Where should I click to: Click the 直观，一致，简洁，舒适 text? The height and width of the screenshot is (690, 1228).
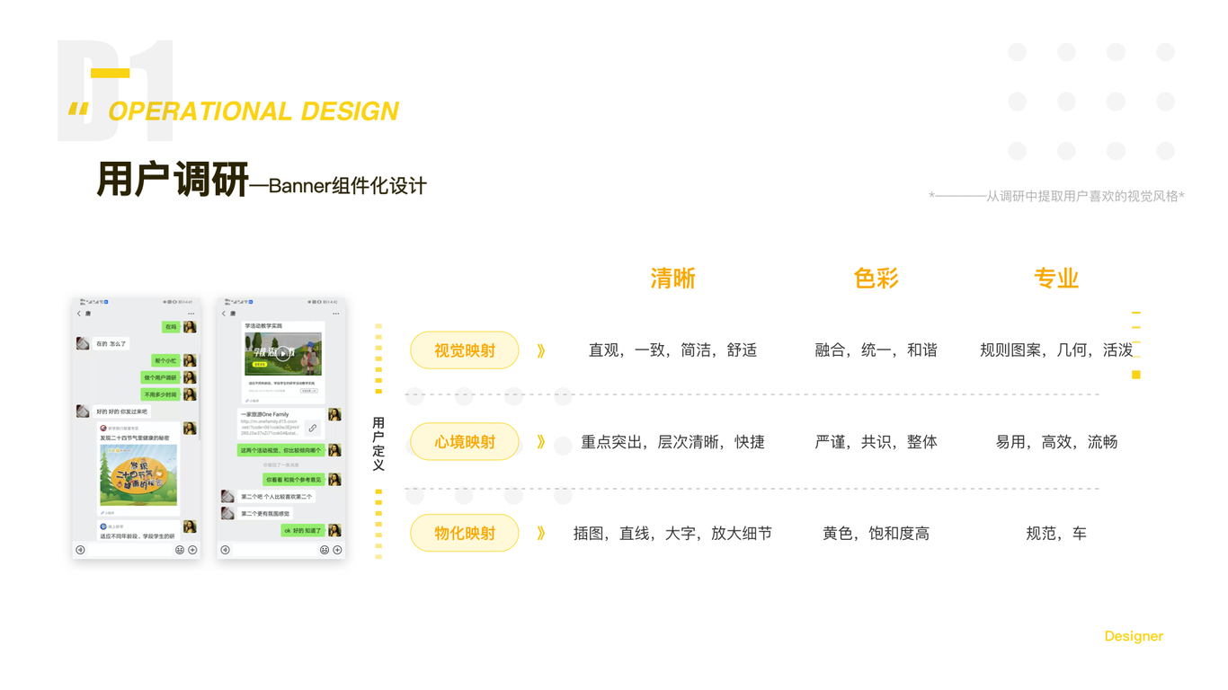(x=672, y=350)
